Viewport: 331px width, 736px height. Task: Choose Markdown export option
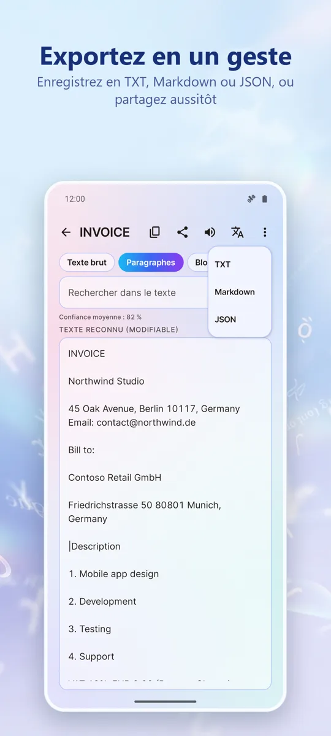coord(240,292)
